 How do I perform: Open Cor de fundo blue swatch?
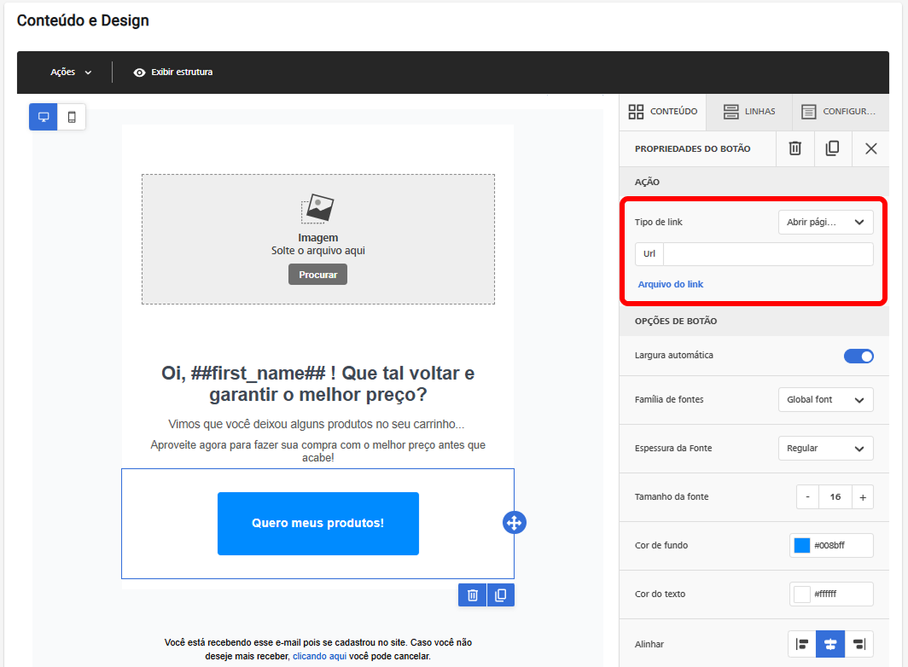pyautogui.click(x=801, y=545)
